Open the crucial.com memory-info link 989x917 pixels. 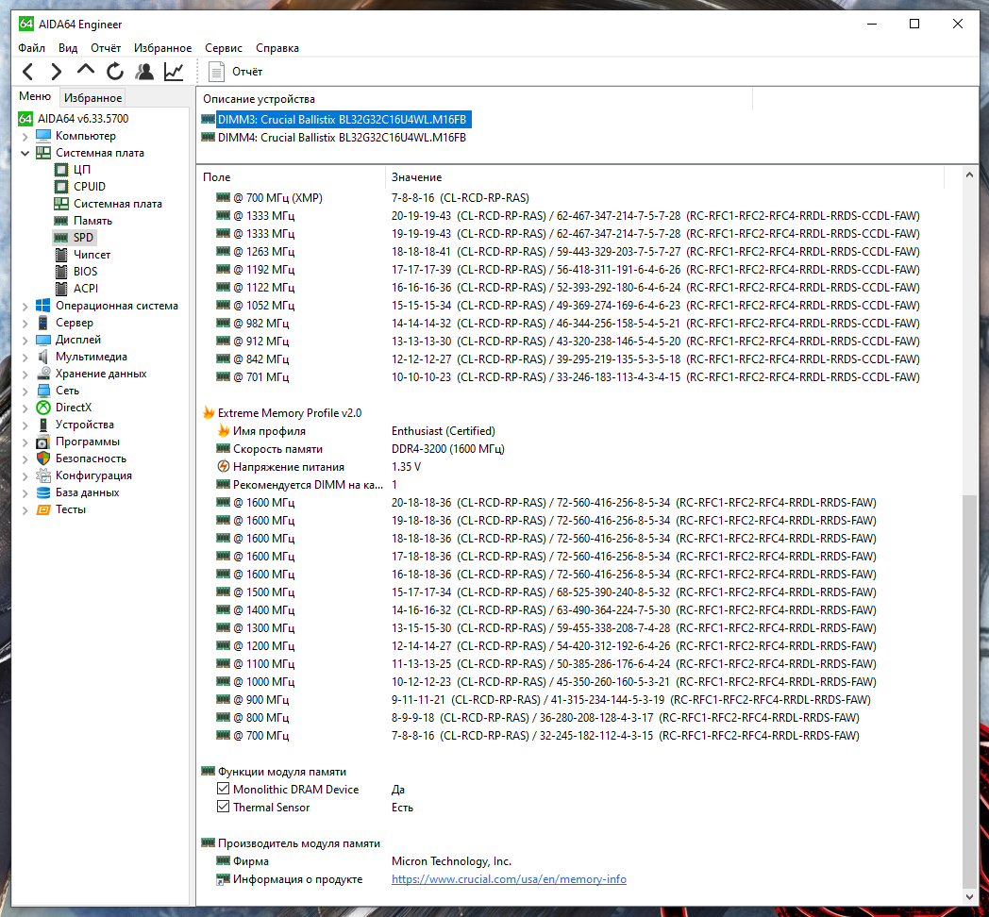(x=509, y=879)
